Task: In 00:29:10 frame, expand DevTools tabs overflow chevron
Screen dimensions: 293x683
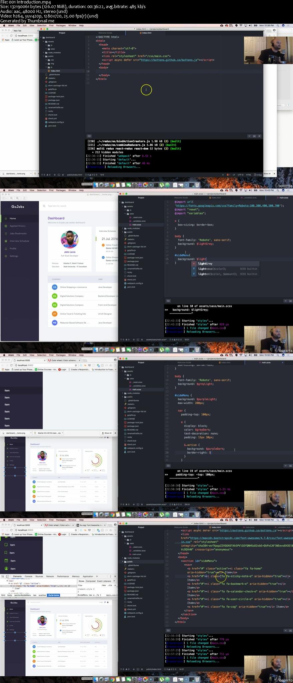Action: point(97,576)
